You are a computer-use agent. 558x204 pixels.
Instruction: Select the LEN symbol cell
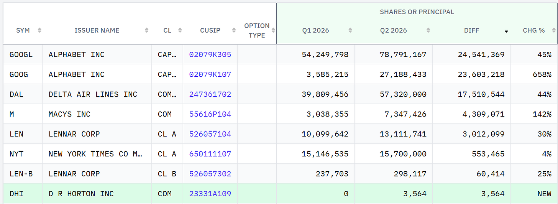[x=23, y=134]
